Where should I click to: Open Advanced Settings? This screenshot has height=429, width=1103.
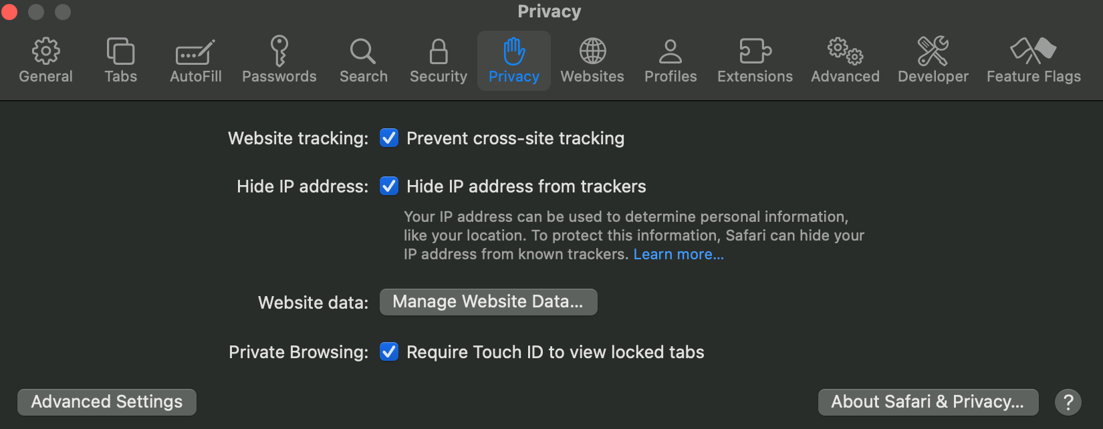[x=106, y=402]
